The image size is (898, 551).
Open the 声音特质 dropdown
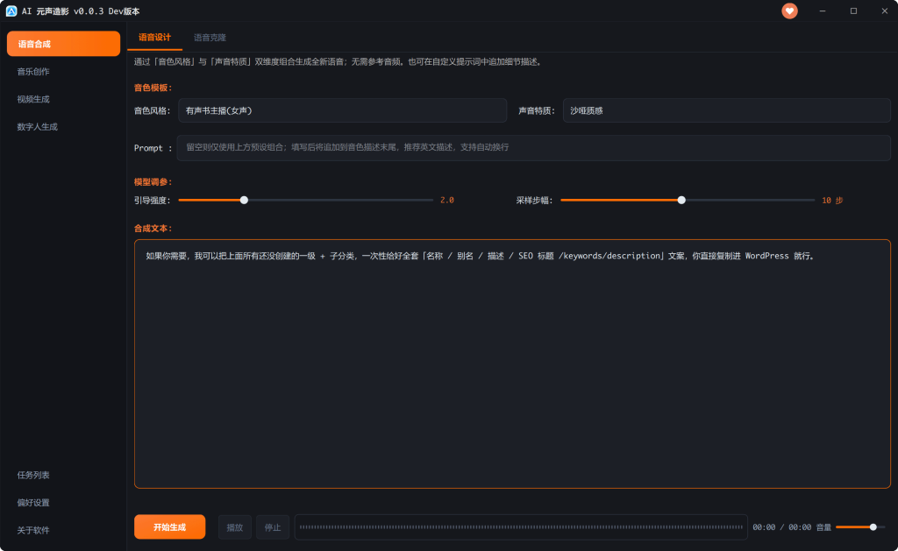[x=726, y=110]
